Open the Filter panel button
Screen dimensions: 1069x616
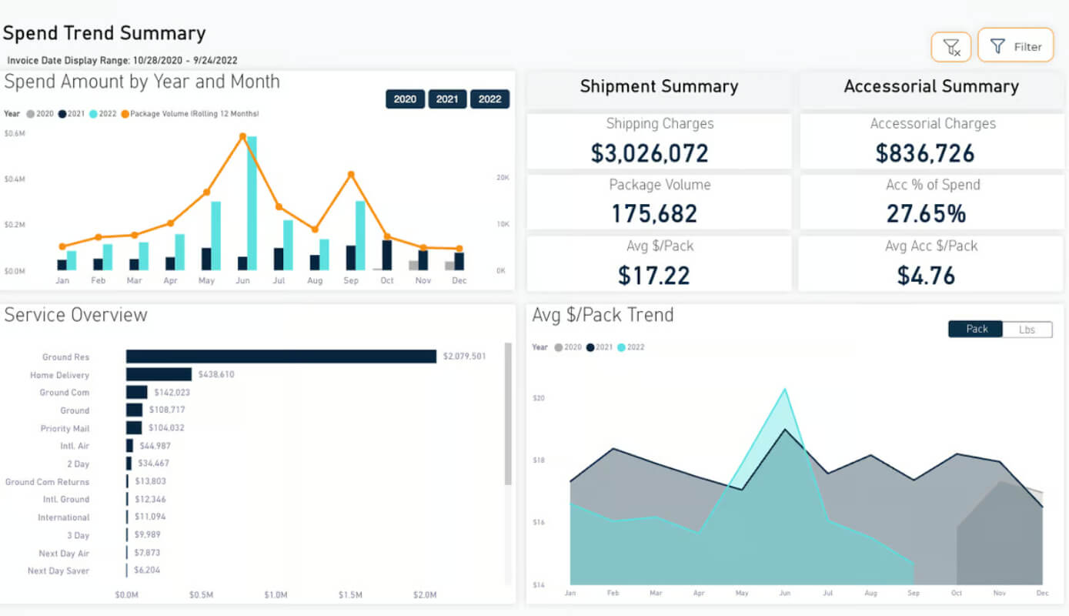click(x=1015, y=46)
